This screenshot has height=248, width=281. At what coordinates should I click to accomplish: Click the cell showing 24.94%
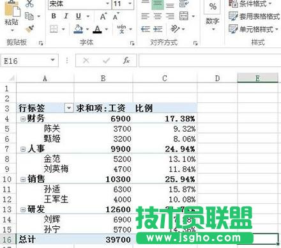pos(165,149)
